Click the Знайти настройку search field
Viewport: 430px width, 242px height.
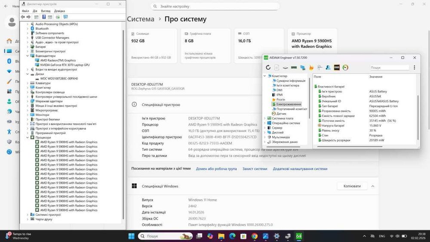click(215, 6)
